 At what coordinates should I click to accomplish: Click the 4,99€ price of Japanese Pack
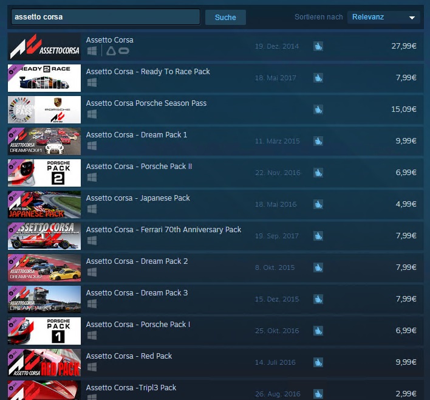pyautogui.click(x=406, y=204)
